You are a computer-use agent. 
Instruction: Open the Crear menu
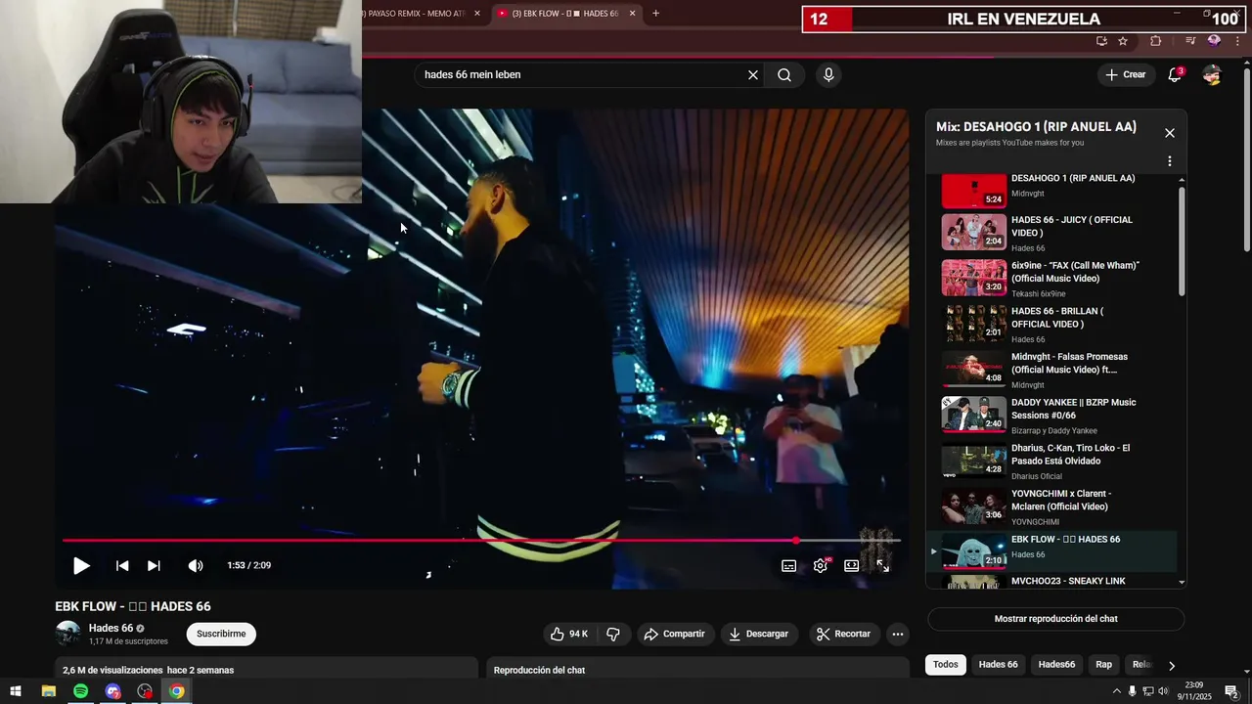click(1125, 74)
